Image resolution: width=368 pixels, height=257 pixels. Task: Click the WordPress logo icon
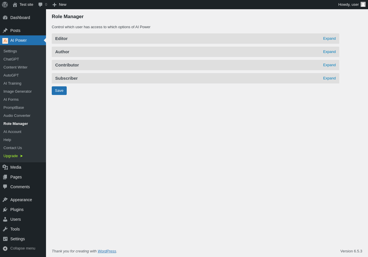pyautogui.click(x=5, y=5)
